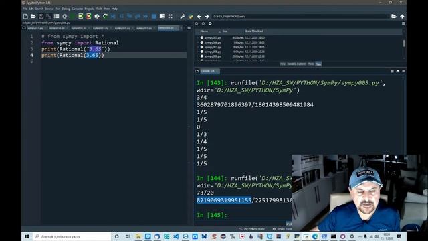Image resolution: width=428 pixels, height=241 pixels.
Task: Click the 73/20 output in console
Action: click(205, 193)
